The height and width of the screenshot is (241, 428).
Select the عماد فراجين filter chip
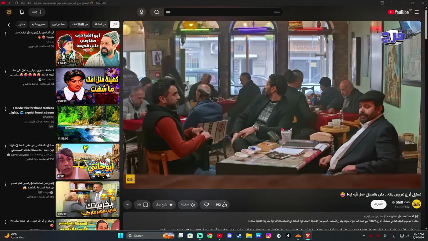pos(59,24)
